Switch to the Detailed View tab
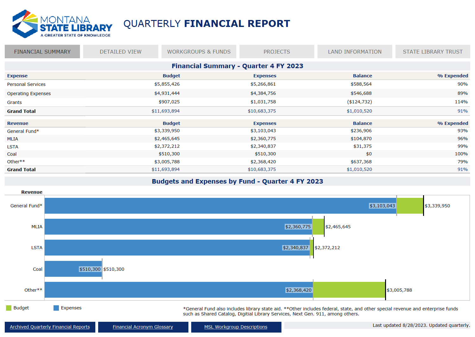 121,52
